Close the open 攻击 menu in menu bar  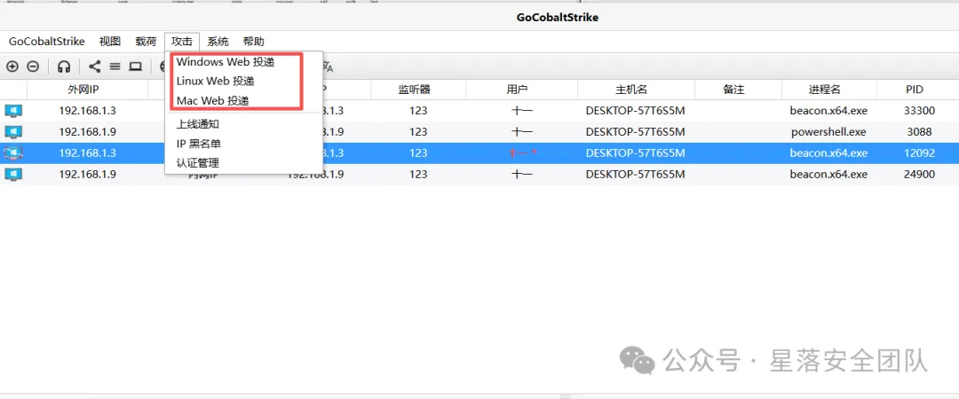(x=182, y=42)
